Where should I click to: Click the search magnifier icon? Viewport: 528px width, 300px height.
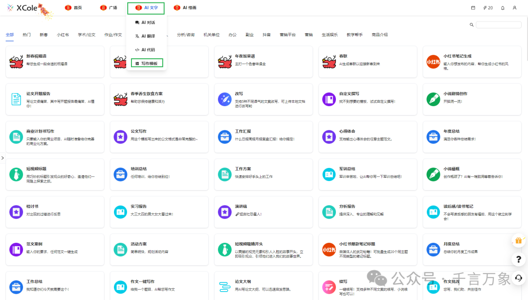coord(472,24)
